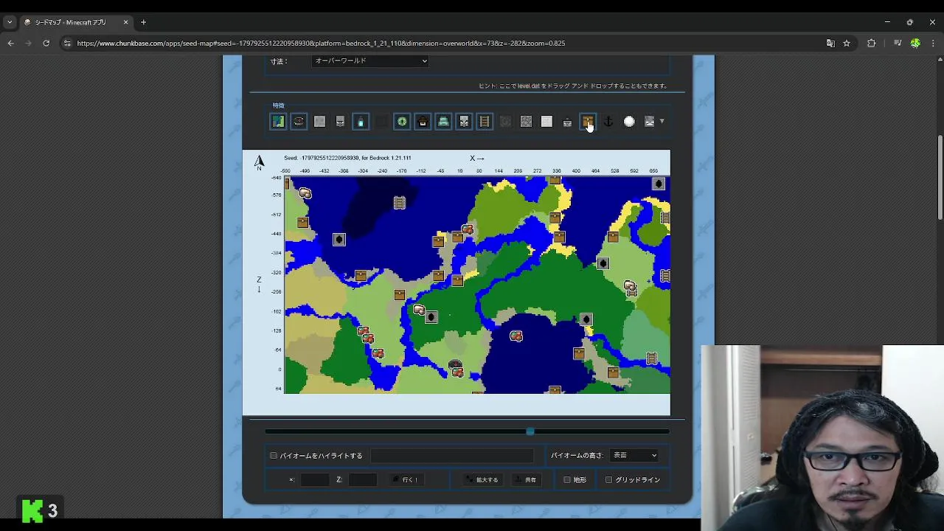Click the 特徴 features heading
Screen dimensions: 944x531
(278, 105)
